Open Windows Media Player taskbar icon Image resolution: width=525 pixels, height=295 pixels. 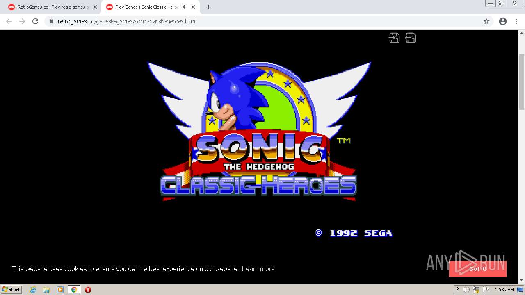pos(60,290)
